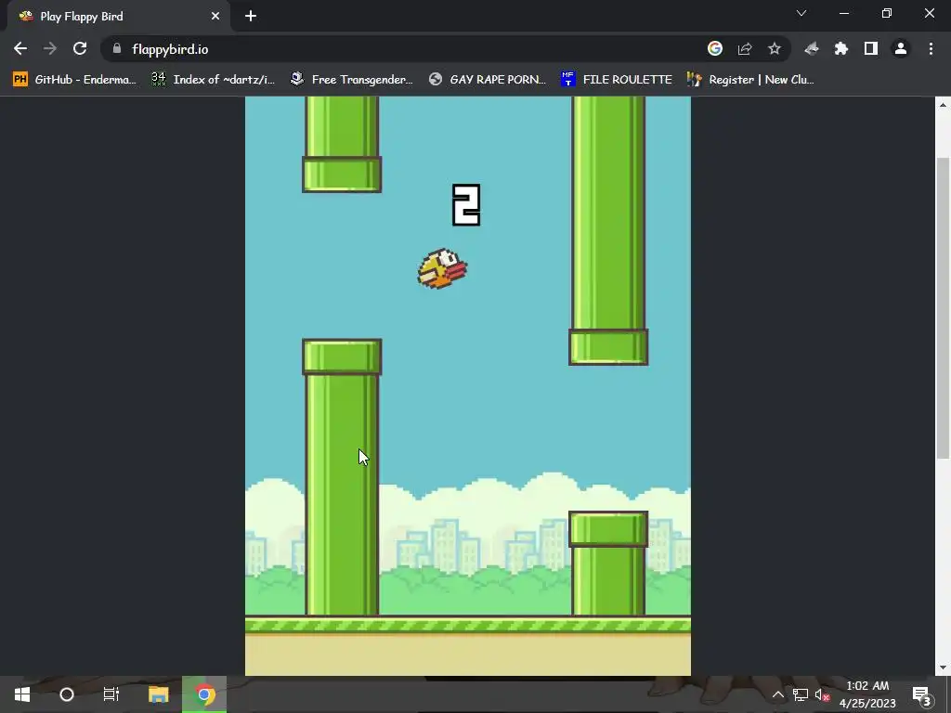Click the flappy bird in the game
Viewport: 951px width, 713px height.
pyautogui.click(x=442, y=268)
